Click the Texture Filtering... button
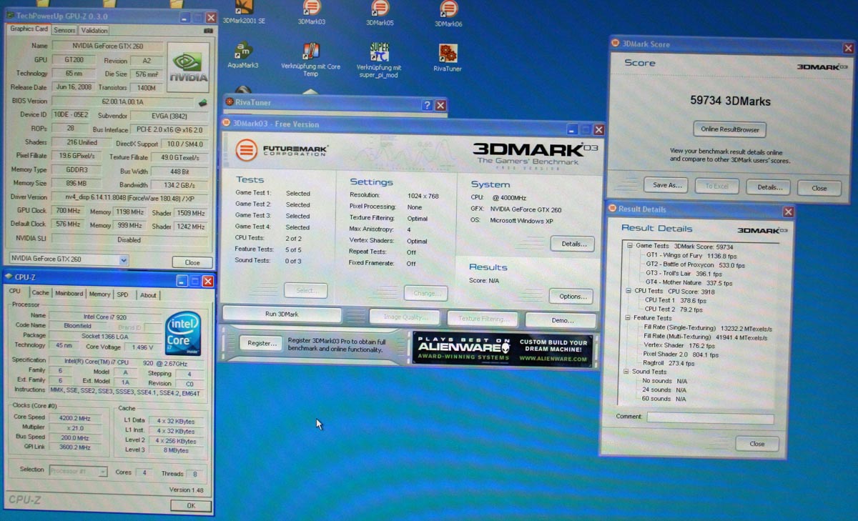858x521 pixels. click(x=483, y=319)
